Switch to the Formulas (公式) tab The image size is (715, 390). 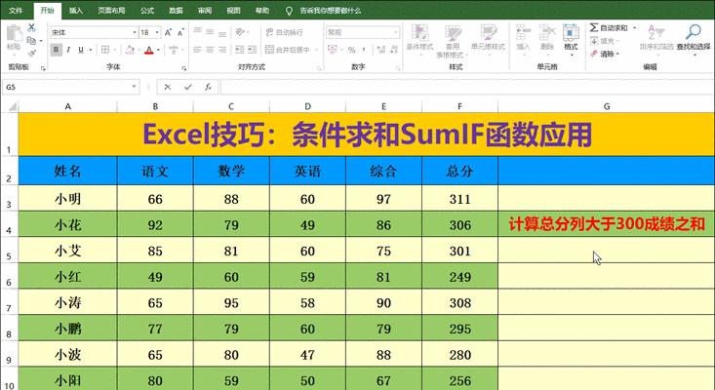147,10
